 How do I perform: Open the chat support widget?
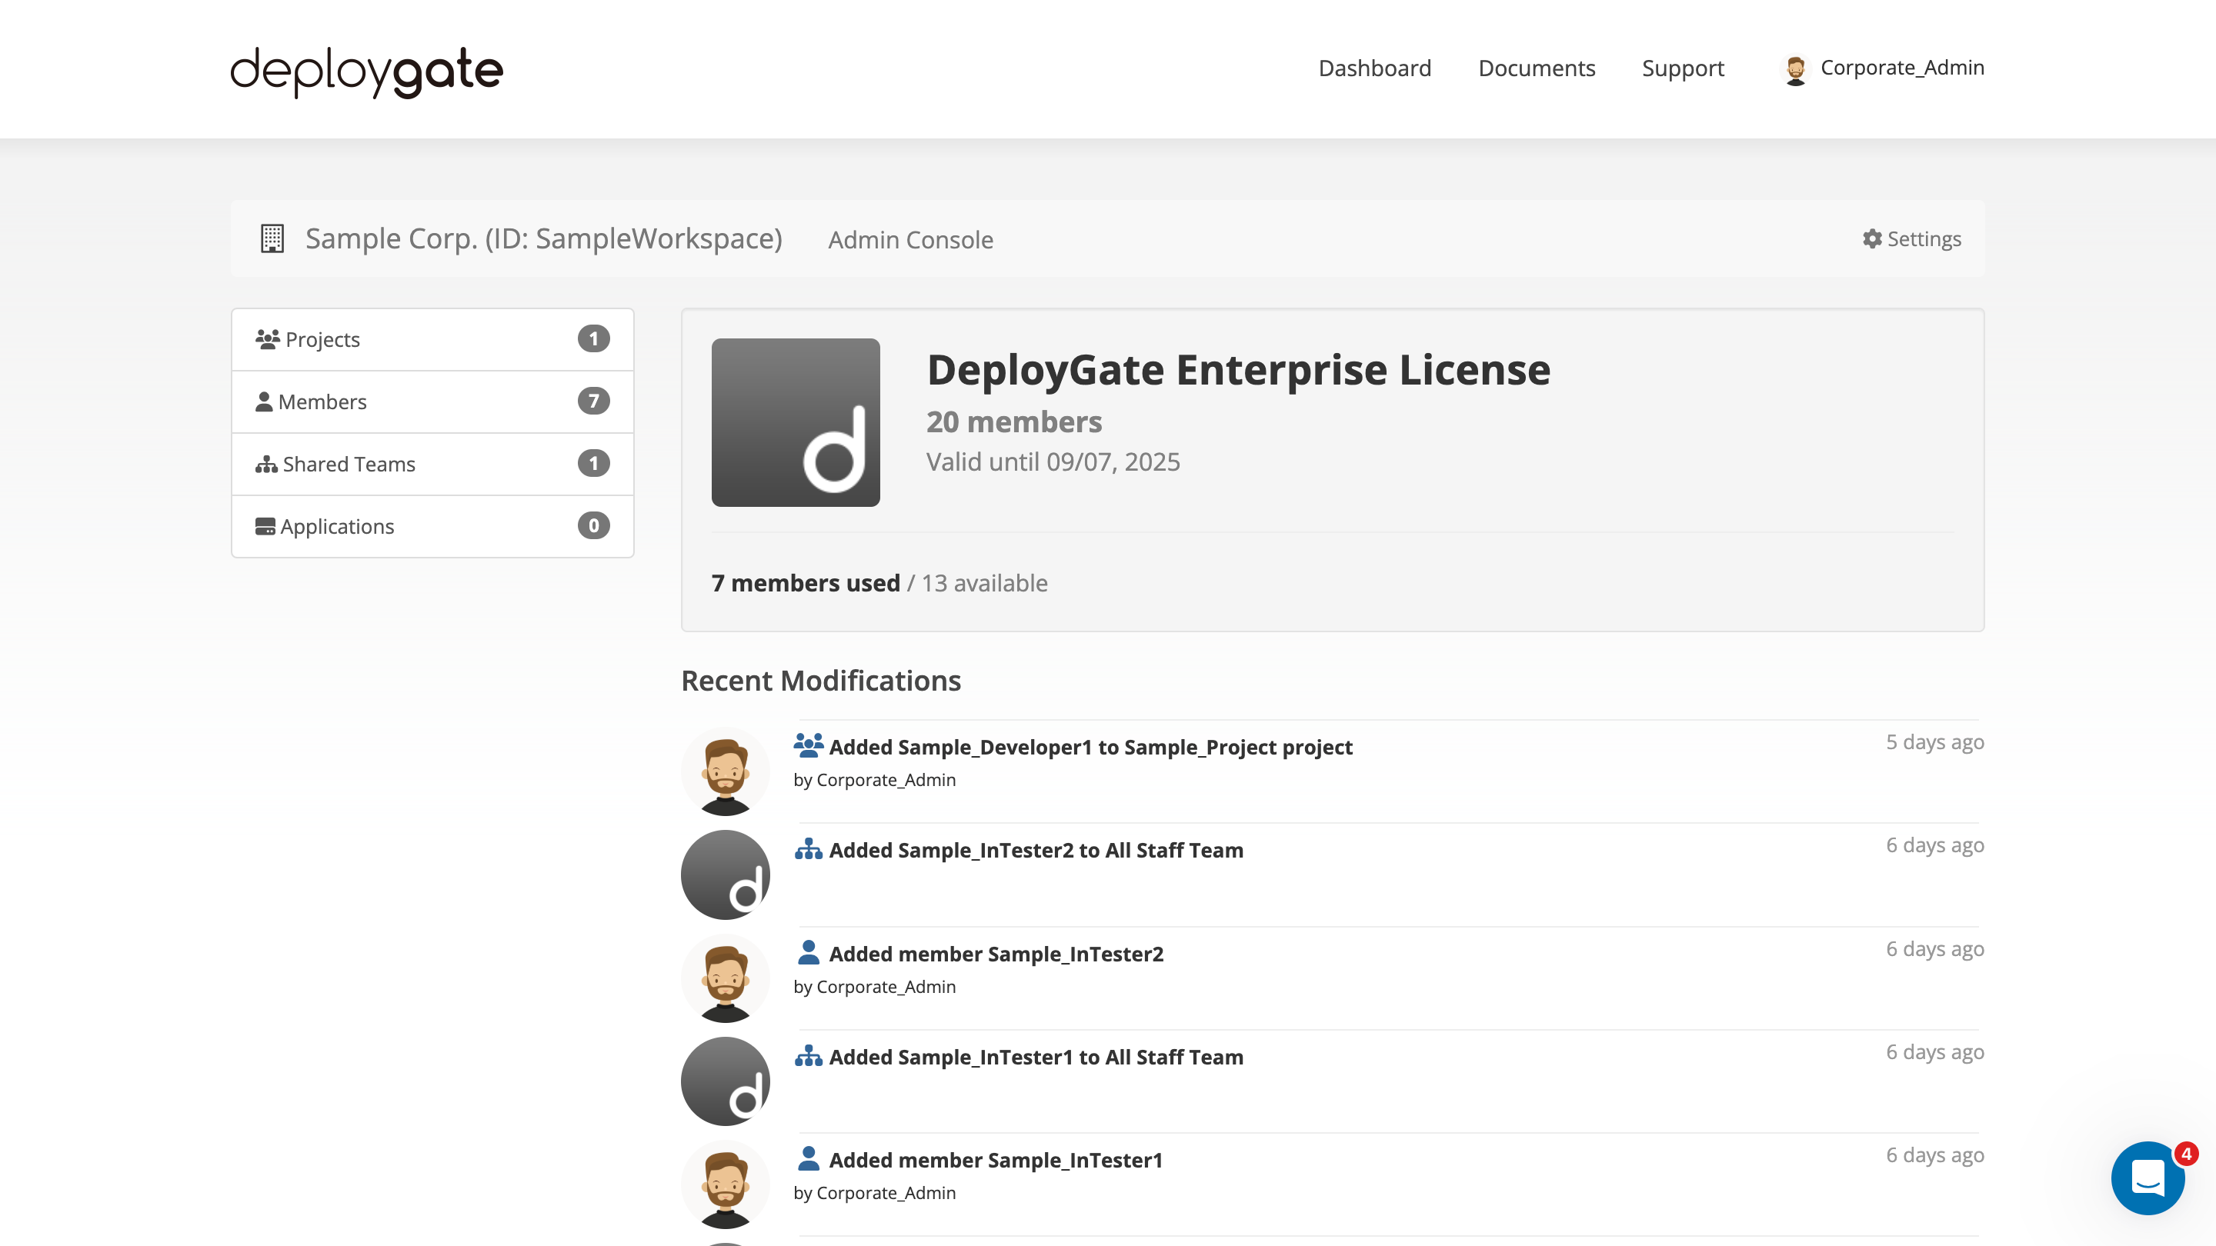[2148, 1178]
